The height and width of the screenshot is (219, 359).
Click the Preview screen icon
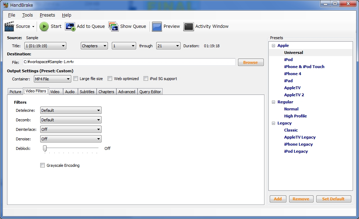tap(157, 26)
